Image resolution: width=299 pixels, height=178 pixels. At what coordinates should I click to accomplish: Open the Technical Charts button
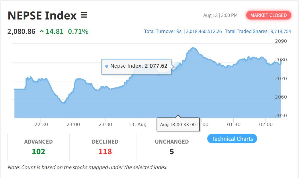[x=232, y=139]
